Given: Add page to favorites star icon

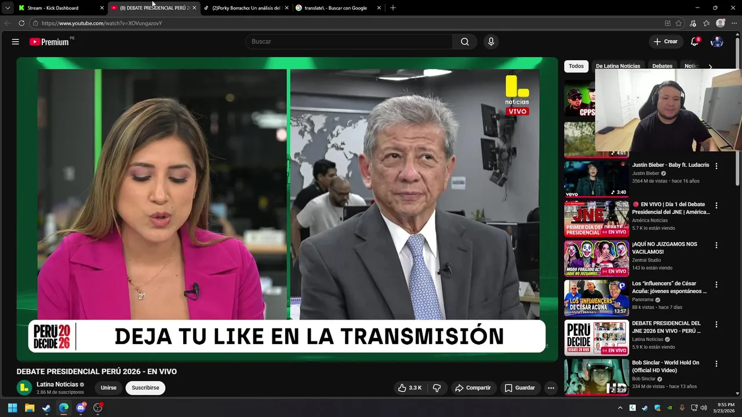Looking at the screenshot, I should (679, 23).
